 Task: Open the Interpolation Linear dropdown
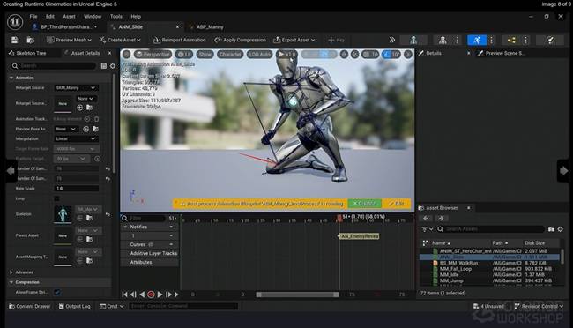[x=76, y=139]
